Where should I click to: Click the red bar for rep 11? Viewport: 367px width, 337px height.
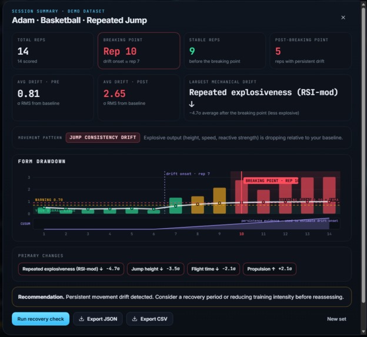click(263, 202)
